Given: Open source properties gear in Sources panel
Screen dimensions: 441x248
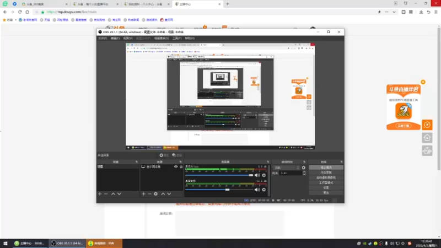Looking at the screenshot, I should pos(156,194).
